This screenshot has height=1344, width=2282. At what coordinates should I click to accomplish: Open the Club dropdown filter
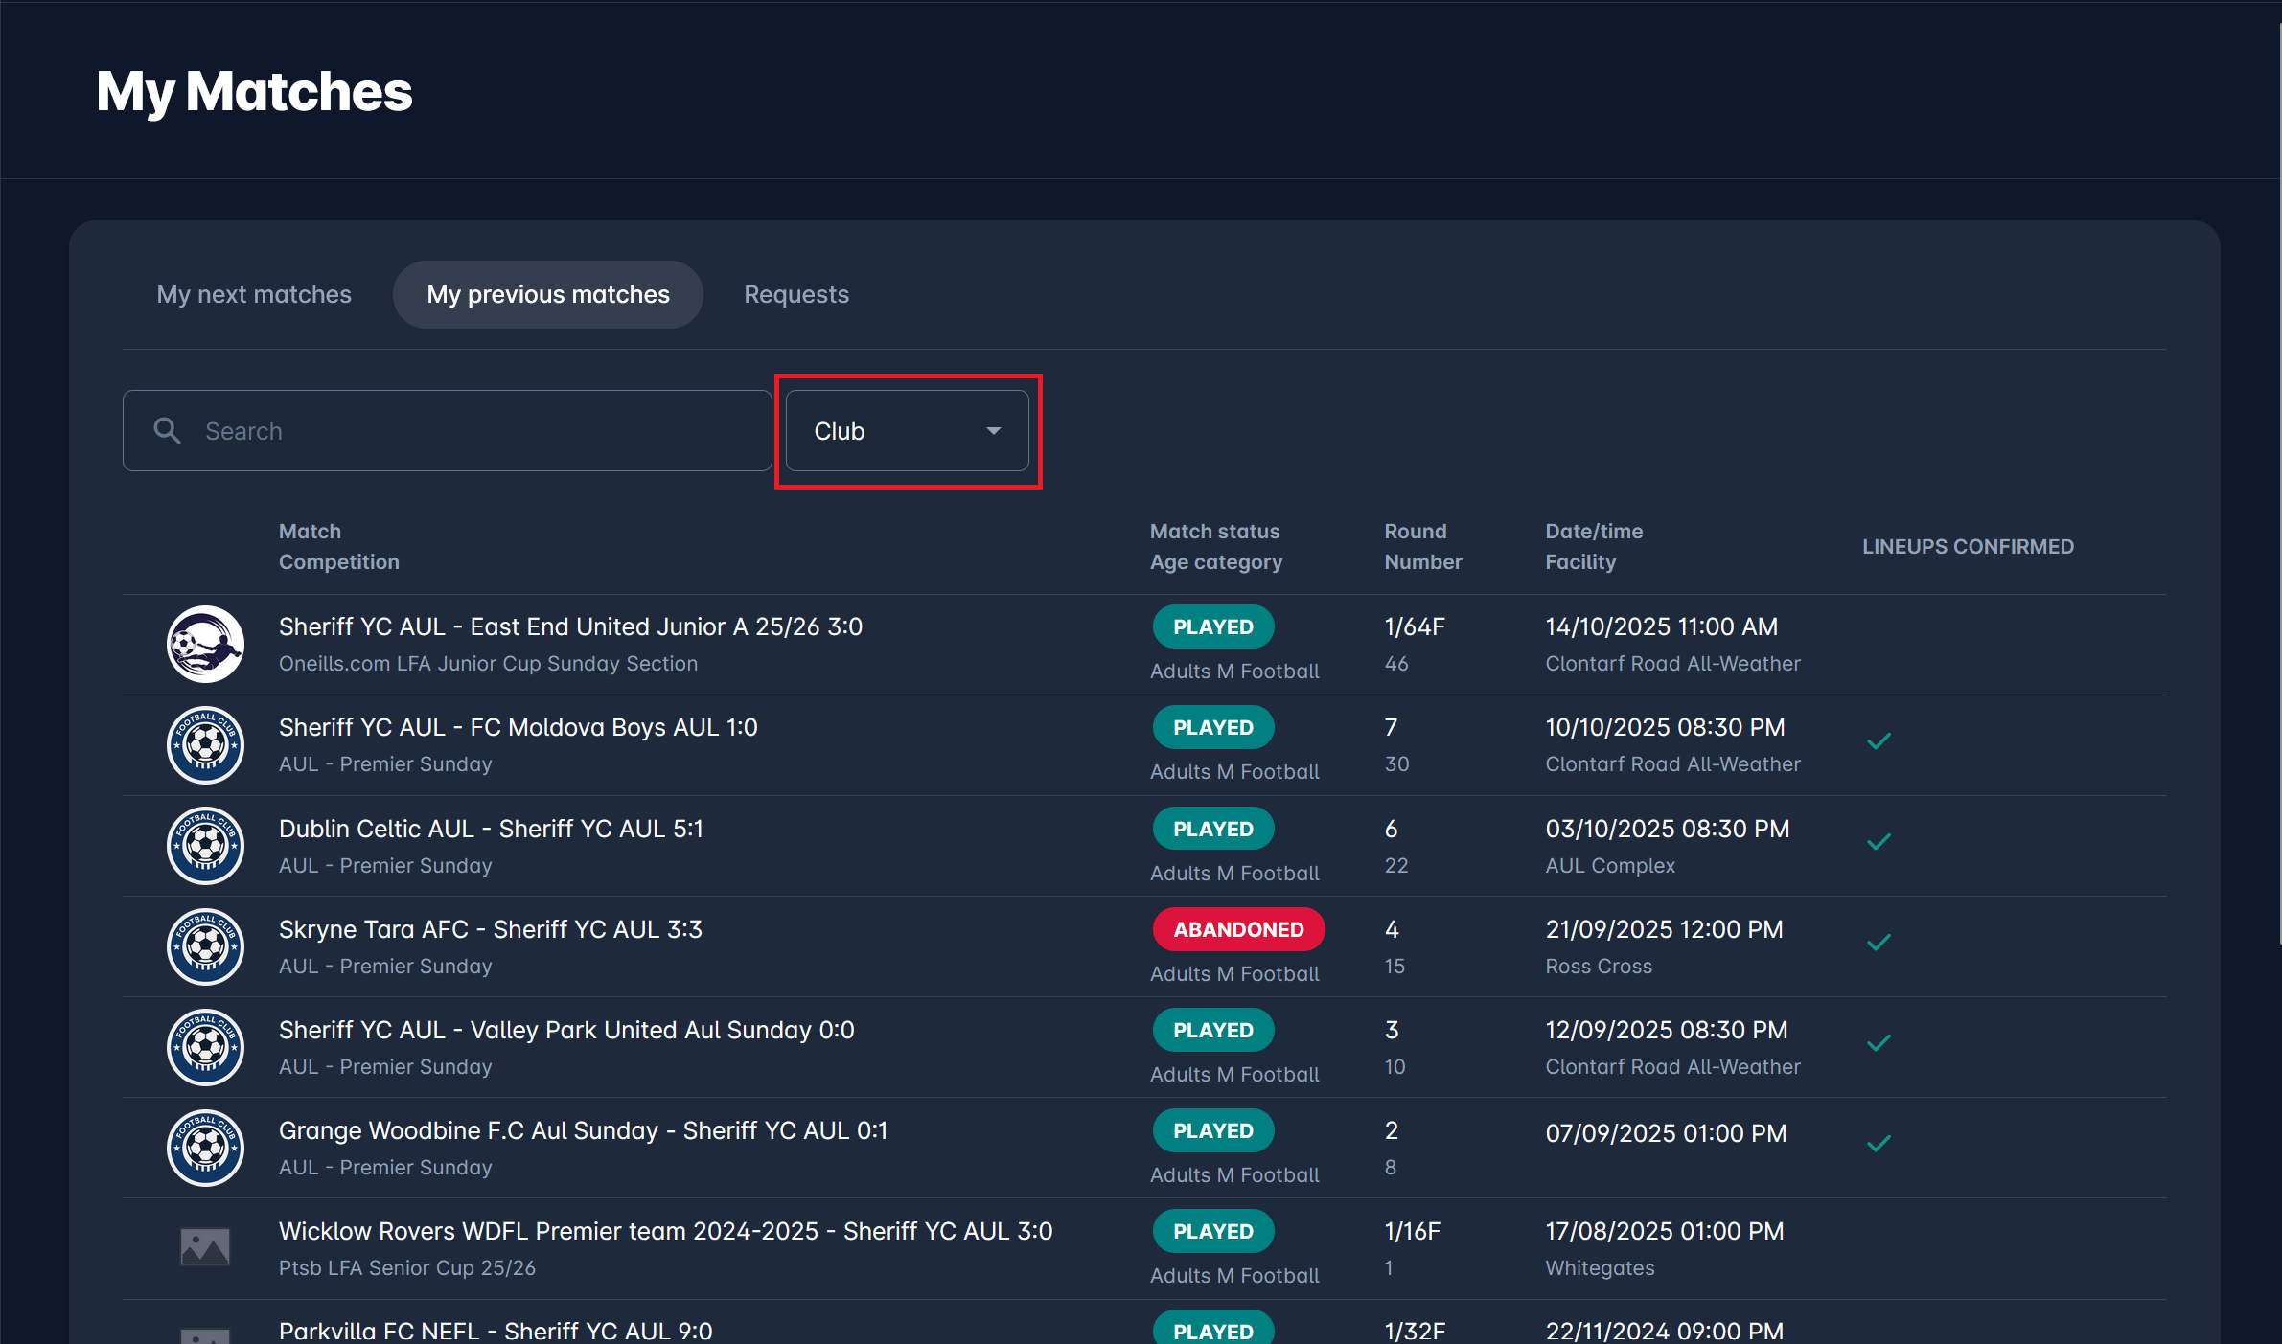906,431
